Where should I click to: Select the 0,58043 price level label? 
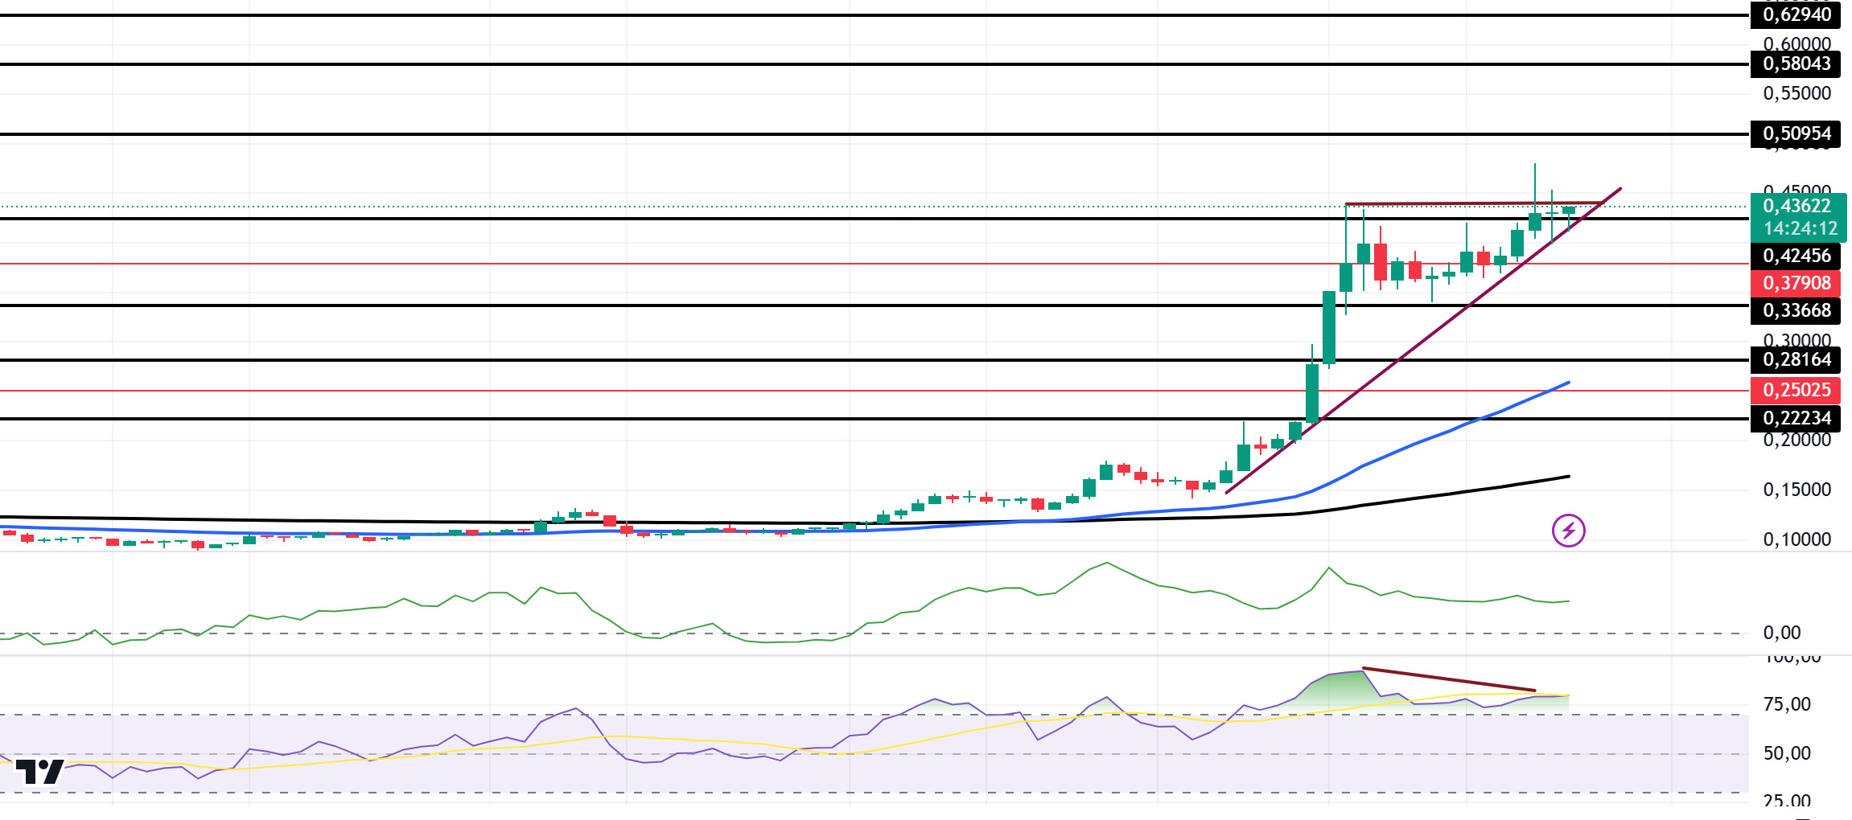(x=1795, y=64)
